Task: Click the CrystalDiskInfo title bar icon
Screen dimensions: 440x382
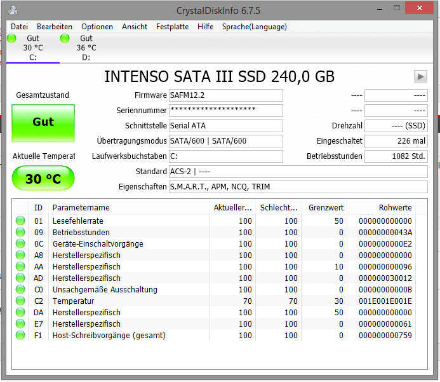Action: tap(13, 10)
